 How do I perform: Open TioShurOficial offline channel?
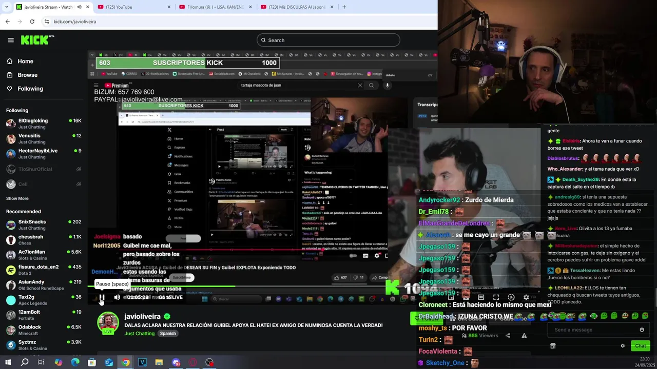click(x=44, y=169)
